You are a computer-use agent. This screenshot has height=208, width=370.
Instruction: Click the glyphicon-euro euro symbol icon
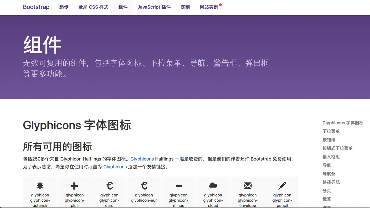(109, 185)
